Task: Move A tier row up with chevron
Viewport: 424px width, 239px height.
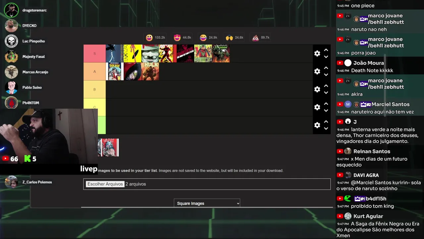Action: [x=326, y=68]
